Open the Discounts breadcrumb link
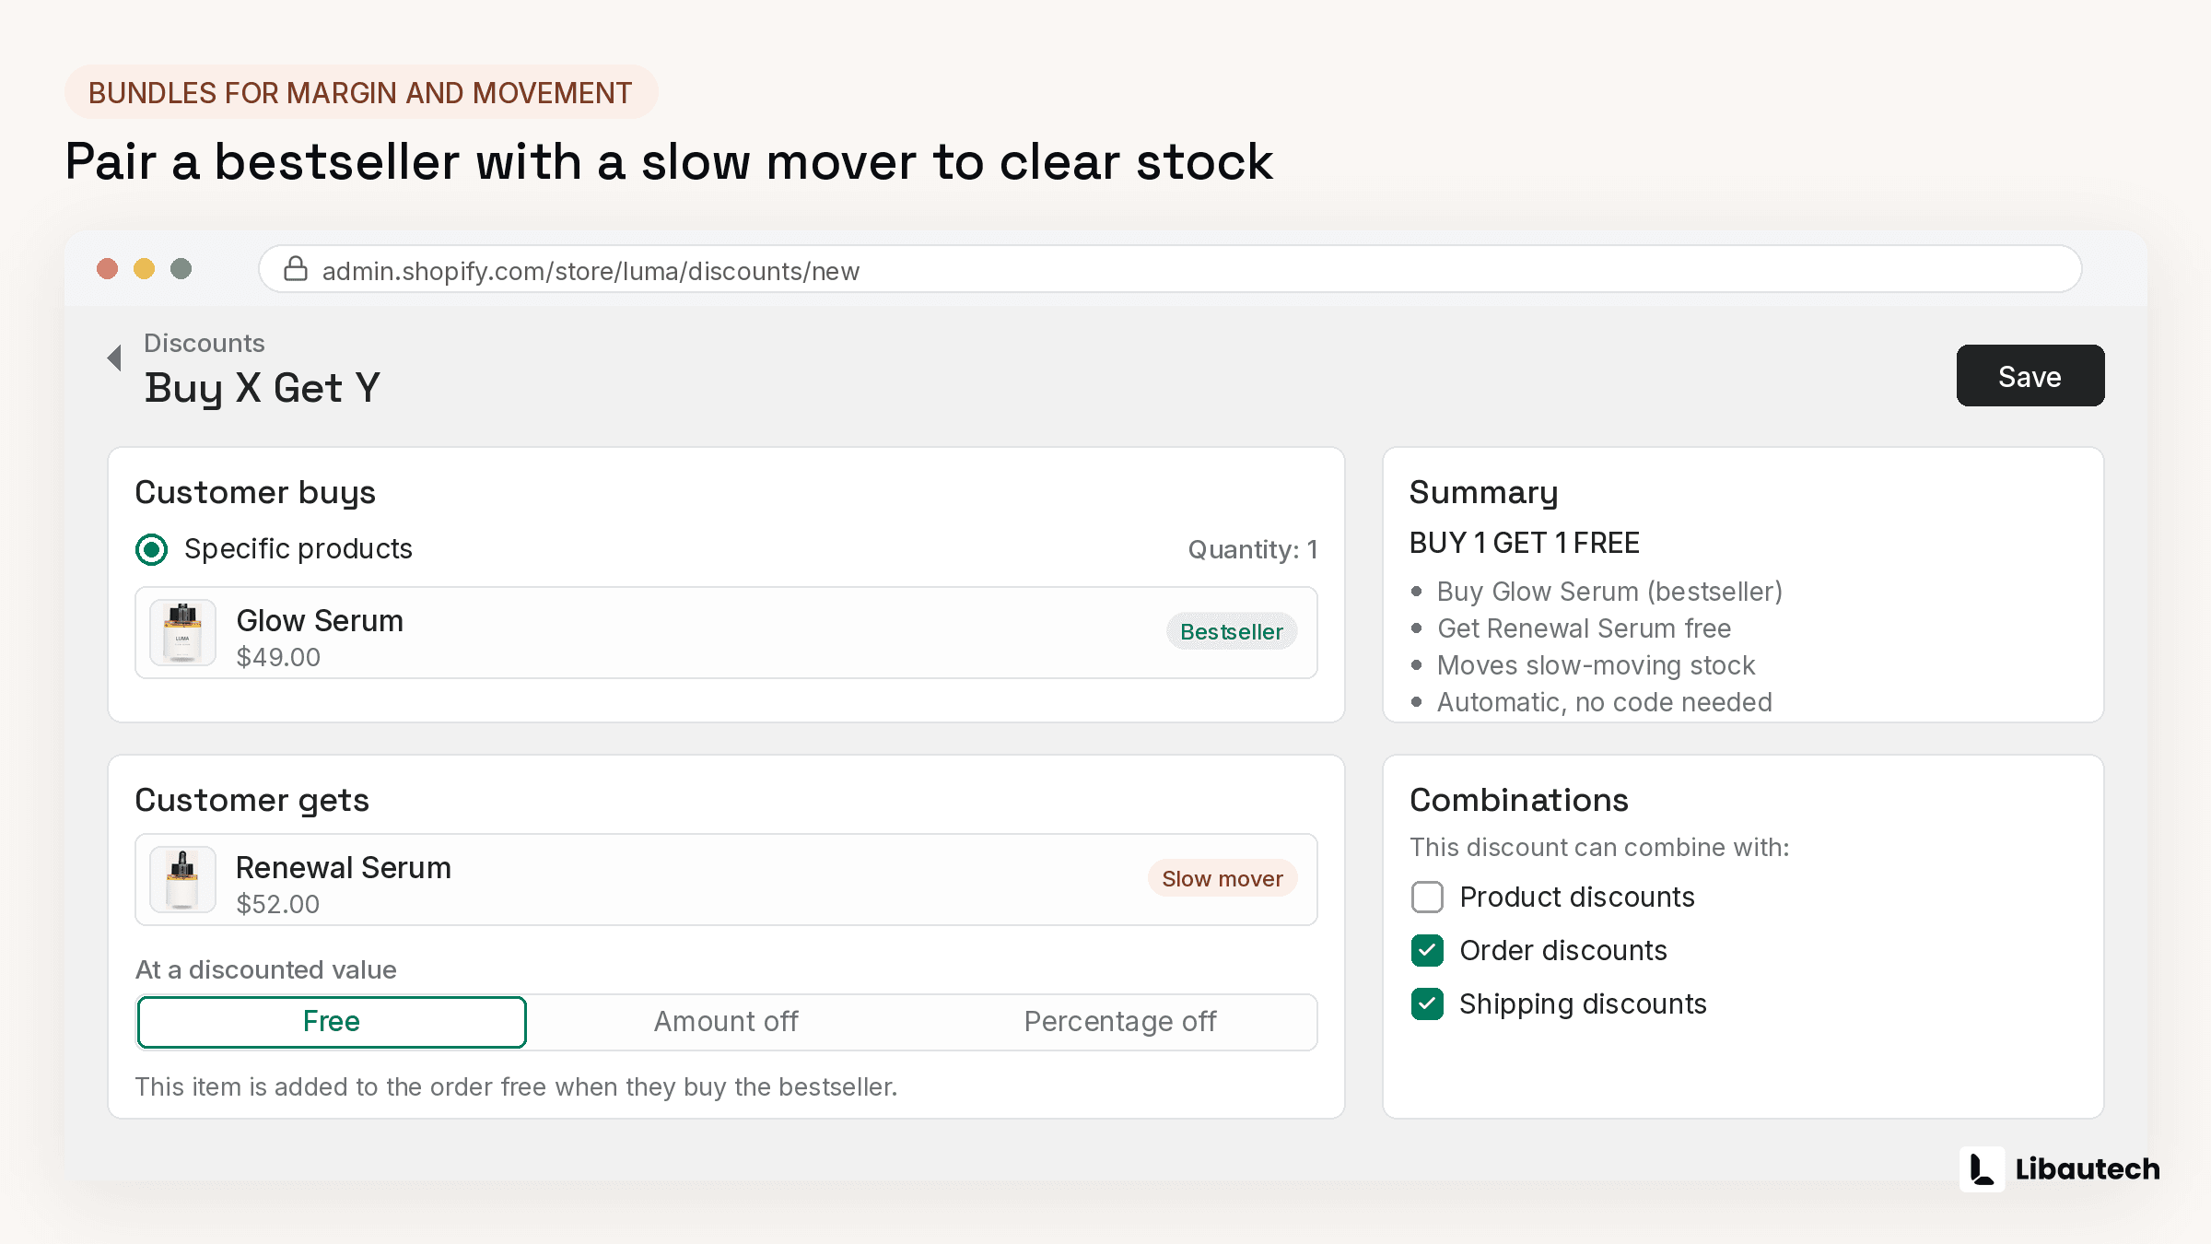The width and height of the screenshot is (2211, 1244). click(x=205, y=343)
